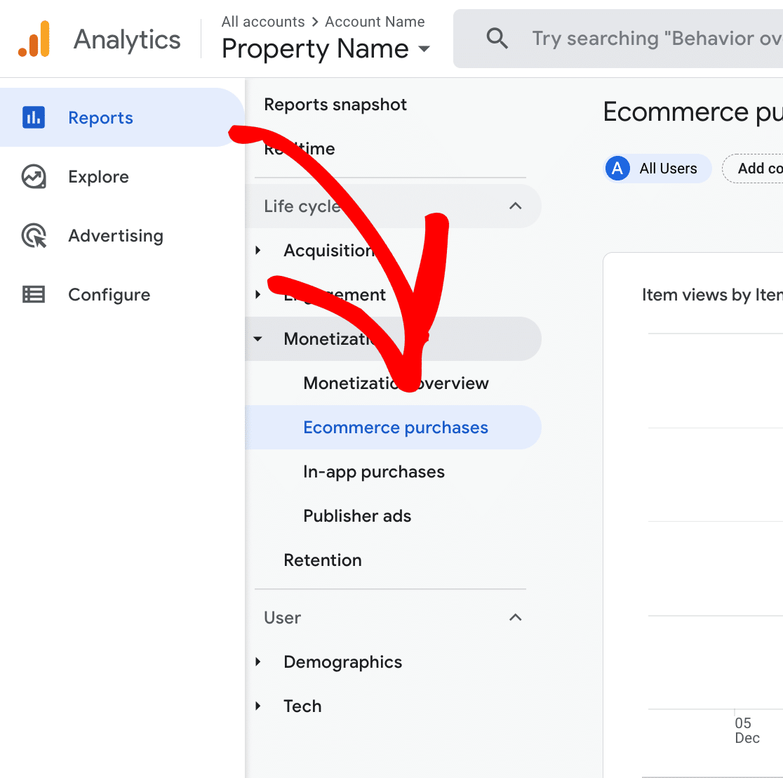Expand the Tech tree arrow
The image size is (783, 778).
tap(258, 706)
